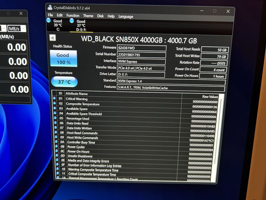This screenshot has height=200, width=266.
Task: Click the status icon for Warning Composite Temperature Time
Action: pyautogui.click(x=58, y=169)
